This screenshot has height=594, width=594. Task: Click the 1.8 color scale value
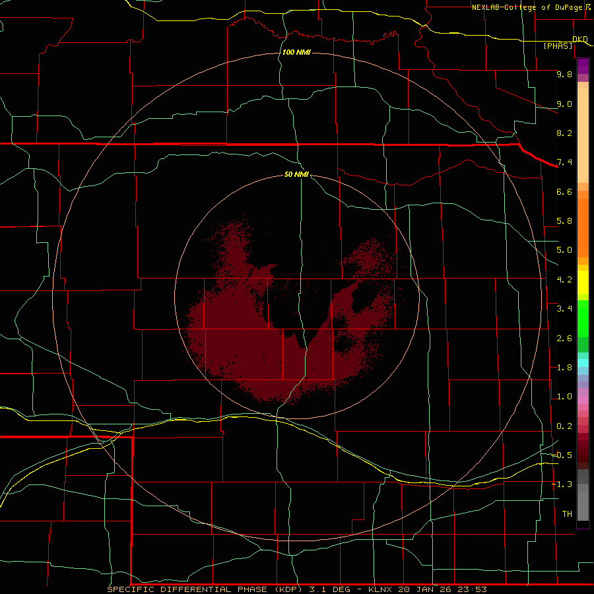[564, 368]
